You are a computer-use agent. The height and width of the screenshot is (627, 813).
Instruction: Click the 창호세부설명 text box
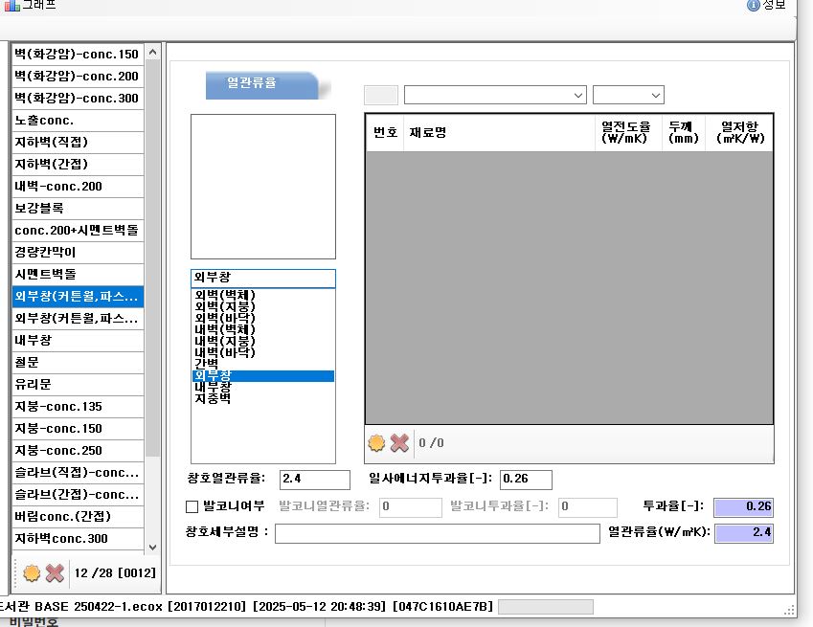click(x=436, y=533)
